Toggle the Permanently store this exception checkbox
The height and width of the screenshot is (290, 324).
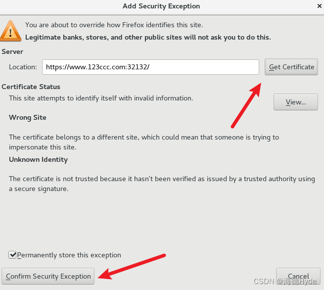pyautogui.click(x=12, y=255)
